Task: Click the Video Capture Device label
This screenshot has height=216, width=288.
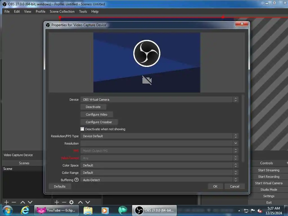Action: (x=18, y=155)
